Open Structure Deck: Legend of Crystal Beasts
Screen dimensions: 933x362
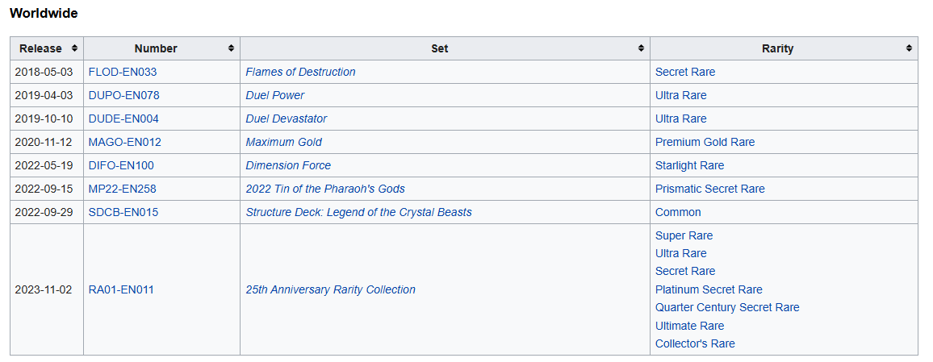pyautogui.click(x=358, y=212)
